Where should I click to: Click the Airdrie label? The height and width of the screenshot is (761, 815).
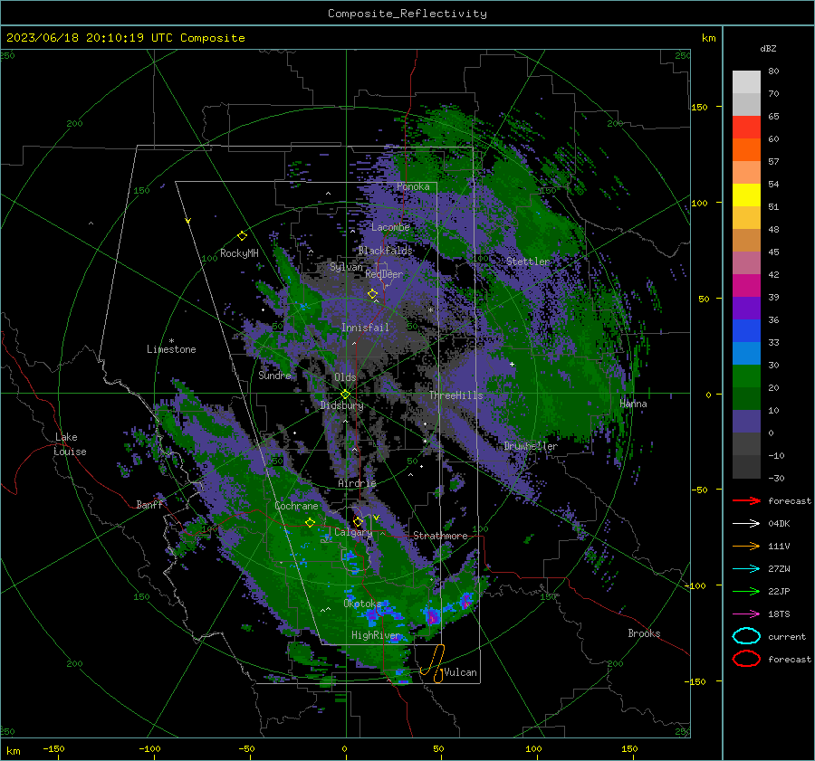357,483
